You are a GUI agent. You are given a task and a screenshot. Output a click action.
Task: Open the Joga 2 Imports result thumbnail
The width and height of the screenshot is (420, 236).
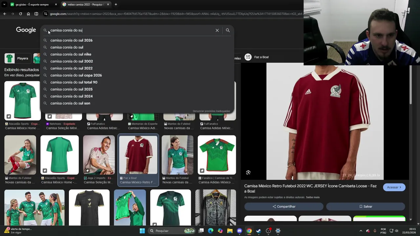pyautogui.click(x=99, y=155)
